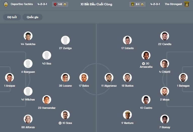Click the Deportivo Tachira team crest

pos(6,4)
